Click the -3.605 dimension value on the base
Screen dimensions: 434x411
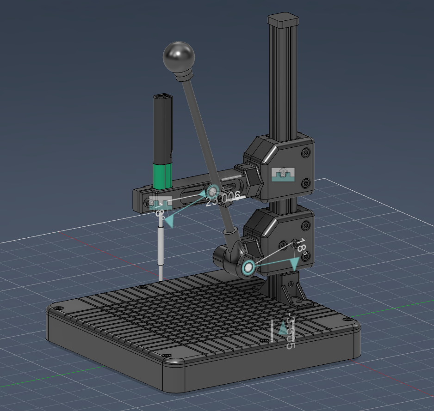pyautogui.click(x=291, y=331)
